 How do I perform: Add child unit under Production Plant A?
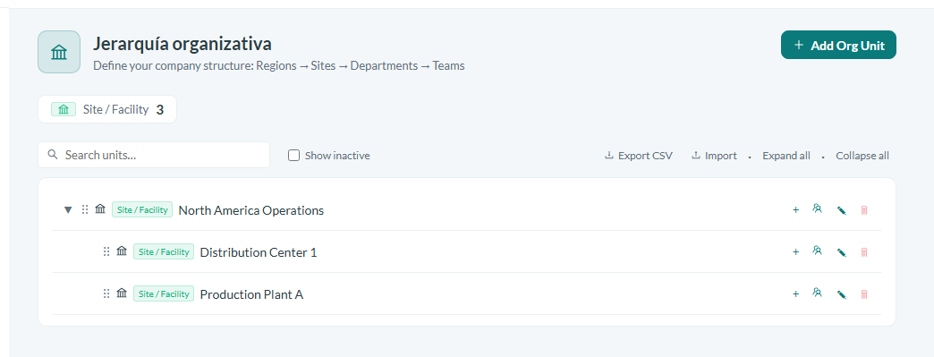(x=795, y=293)
